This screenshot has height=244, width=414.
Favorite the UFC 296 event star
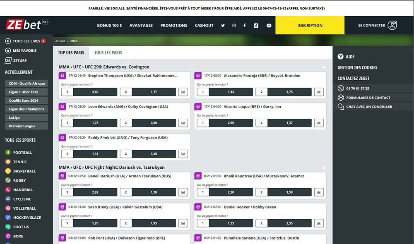324,67
